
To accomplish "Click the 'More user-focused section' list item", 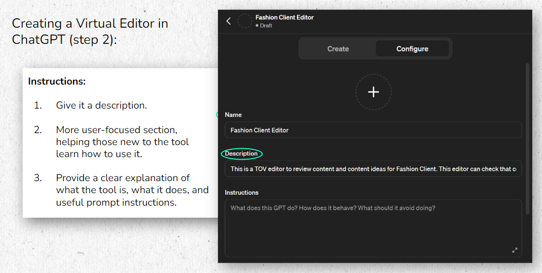I will 122,142.
